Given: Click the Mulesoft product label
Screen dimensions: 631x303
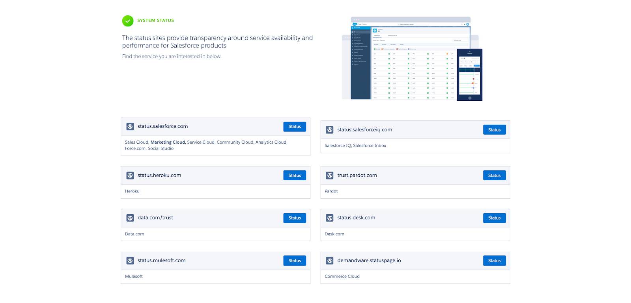Looking at the screenshot, I should pyautogui.click(x=134, y=277).
